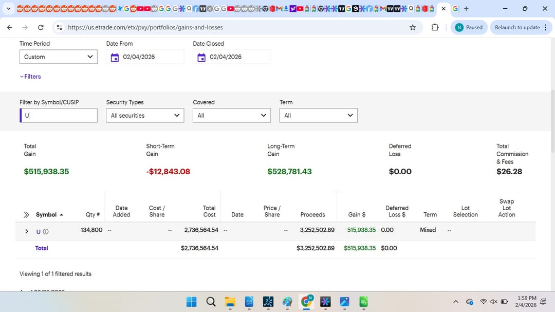Screen dimensions: 555x312
Task: Click the Relaunch to update button
Action: point(521,27)
